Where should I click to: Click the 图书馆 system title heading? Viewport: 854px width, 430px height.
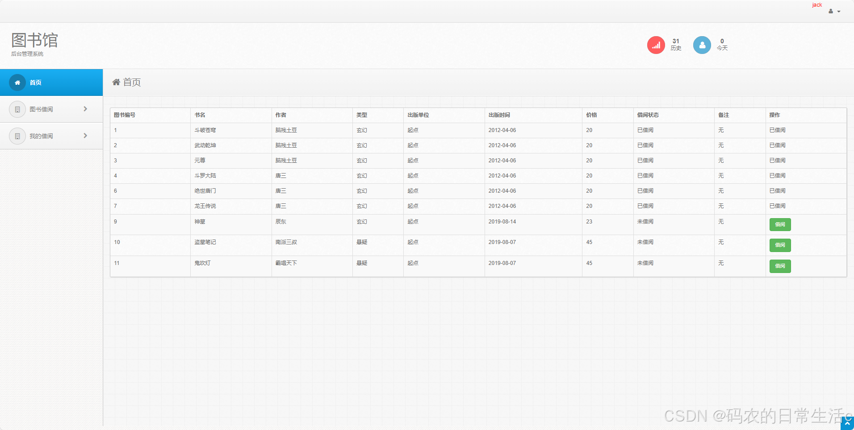34,40
